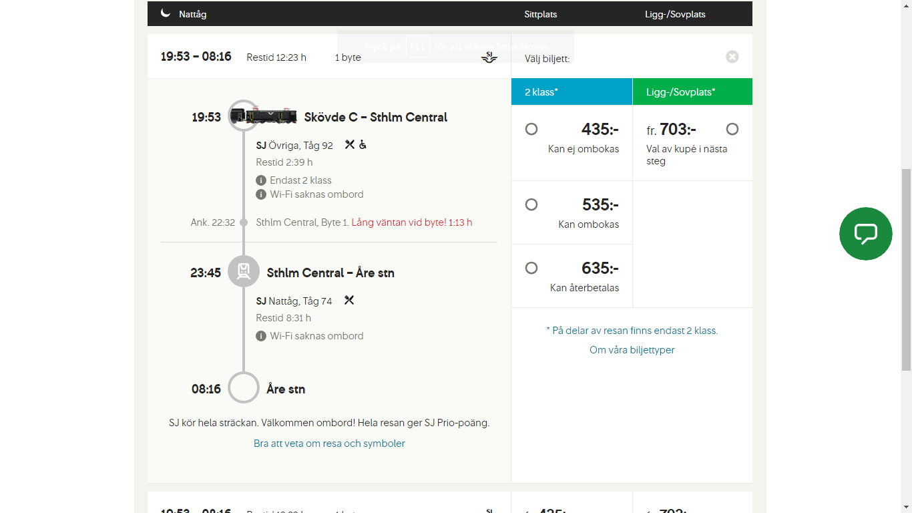Image resolution: width=912 pixels, height=513 pixels.
Task: Click the 'Välj biljett:' label
Action: point(547,59)
